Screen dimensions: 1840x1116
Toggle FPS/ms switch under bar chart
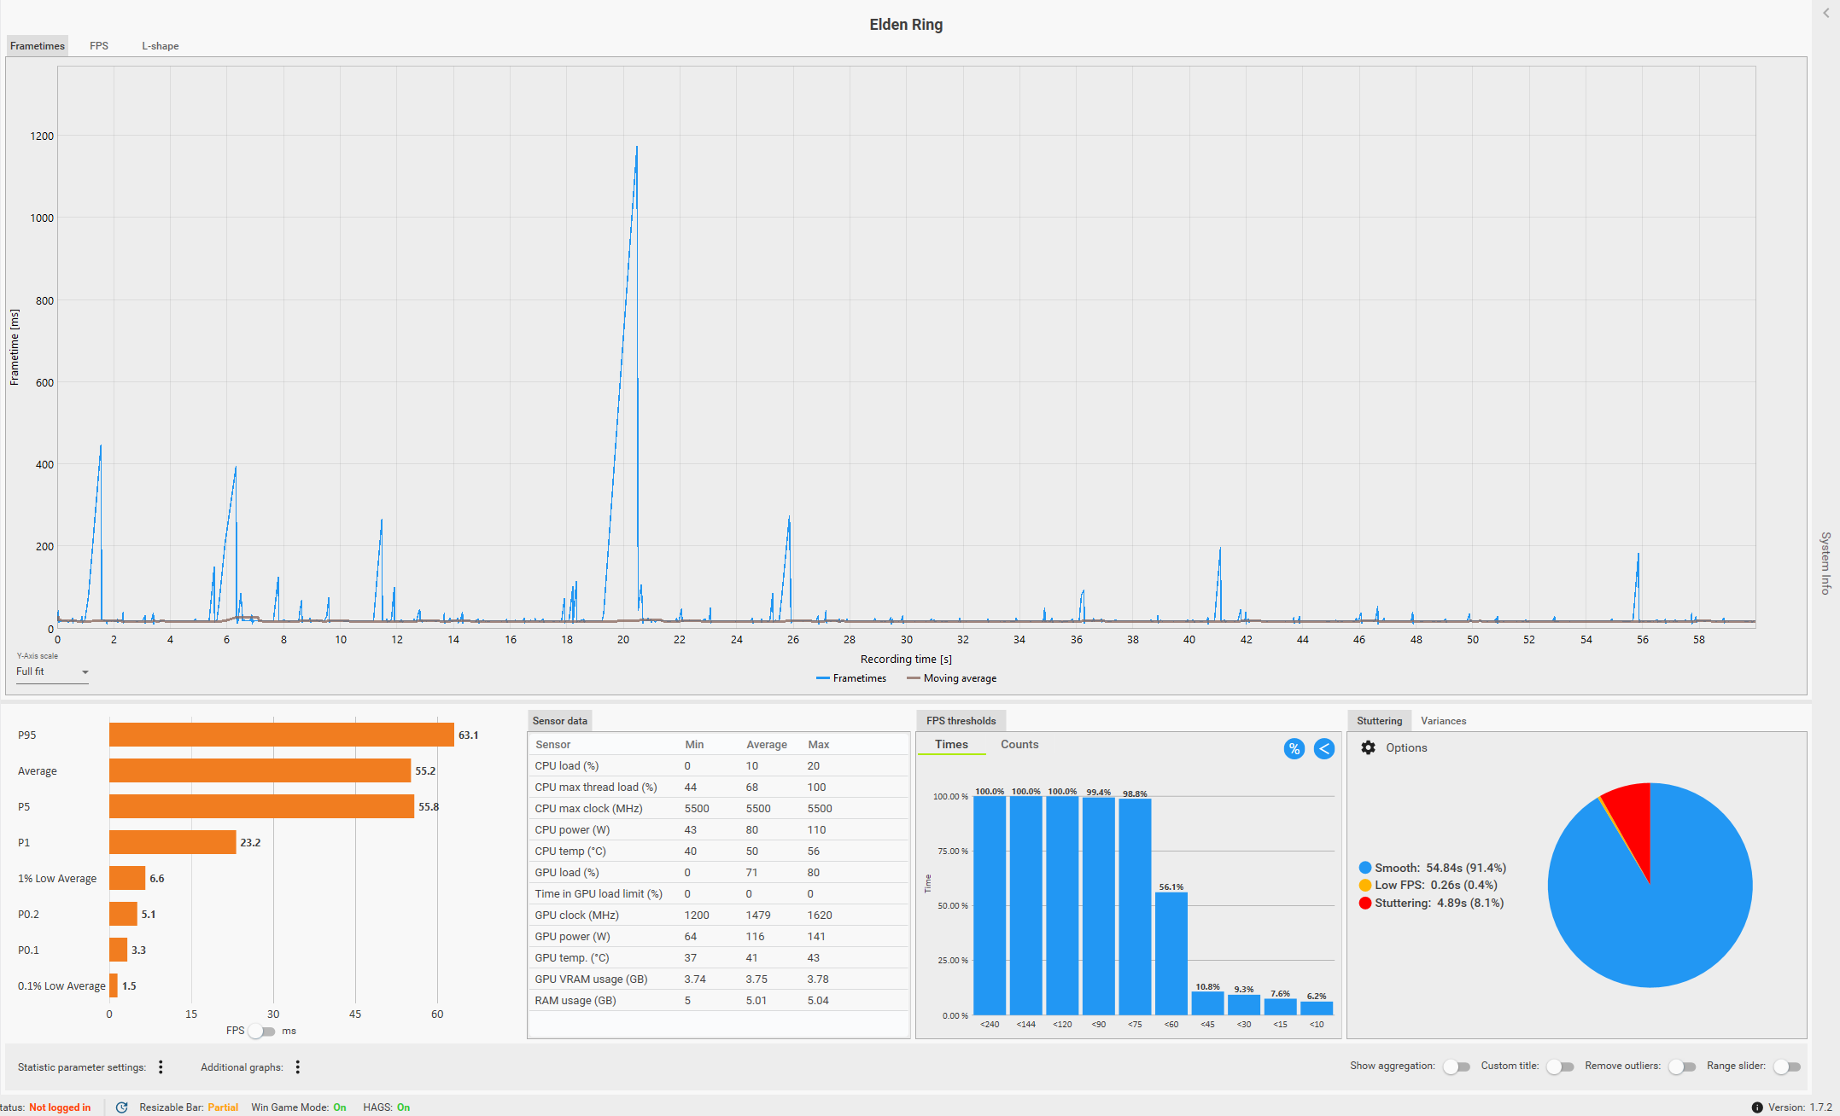pyautogui.click(x=262, y=1031)
